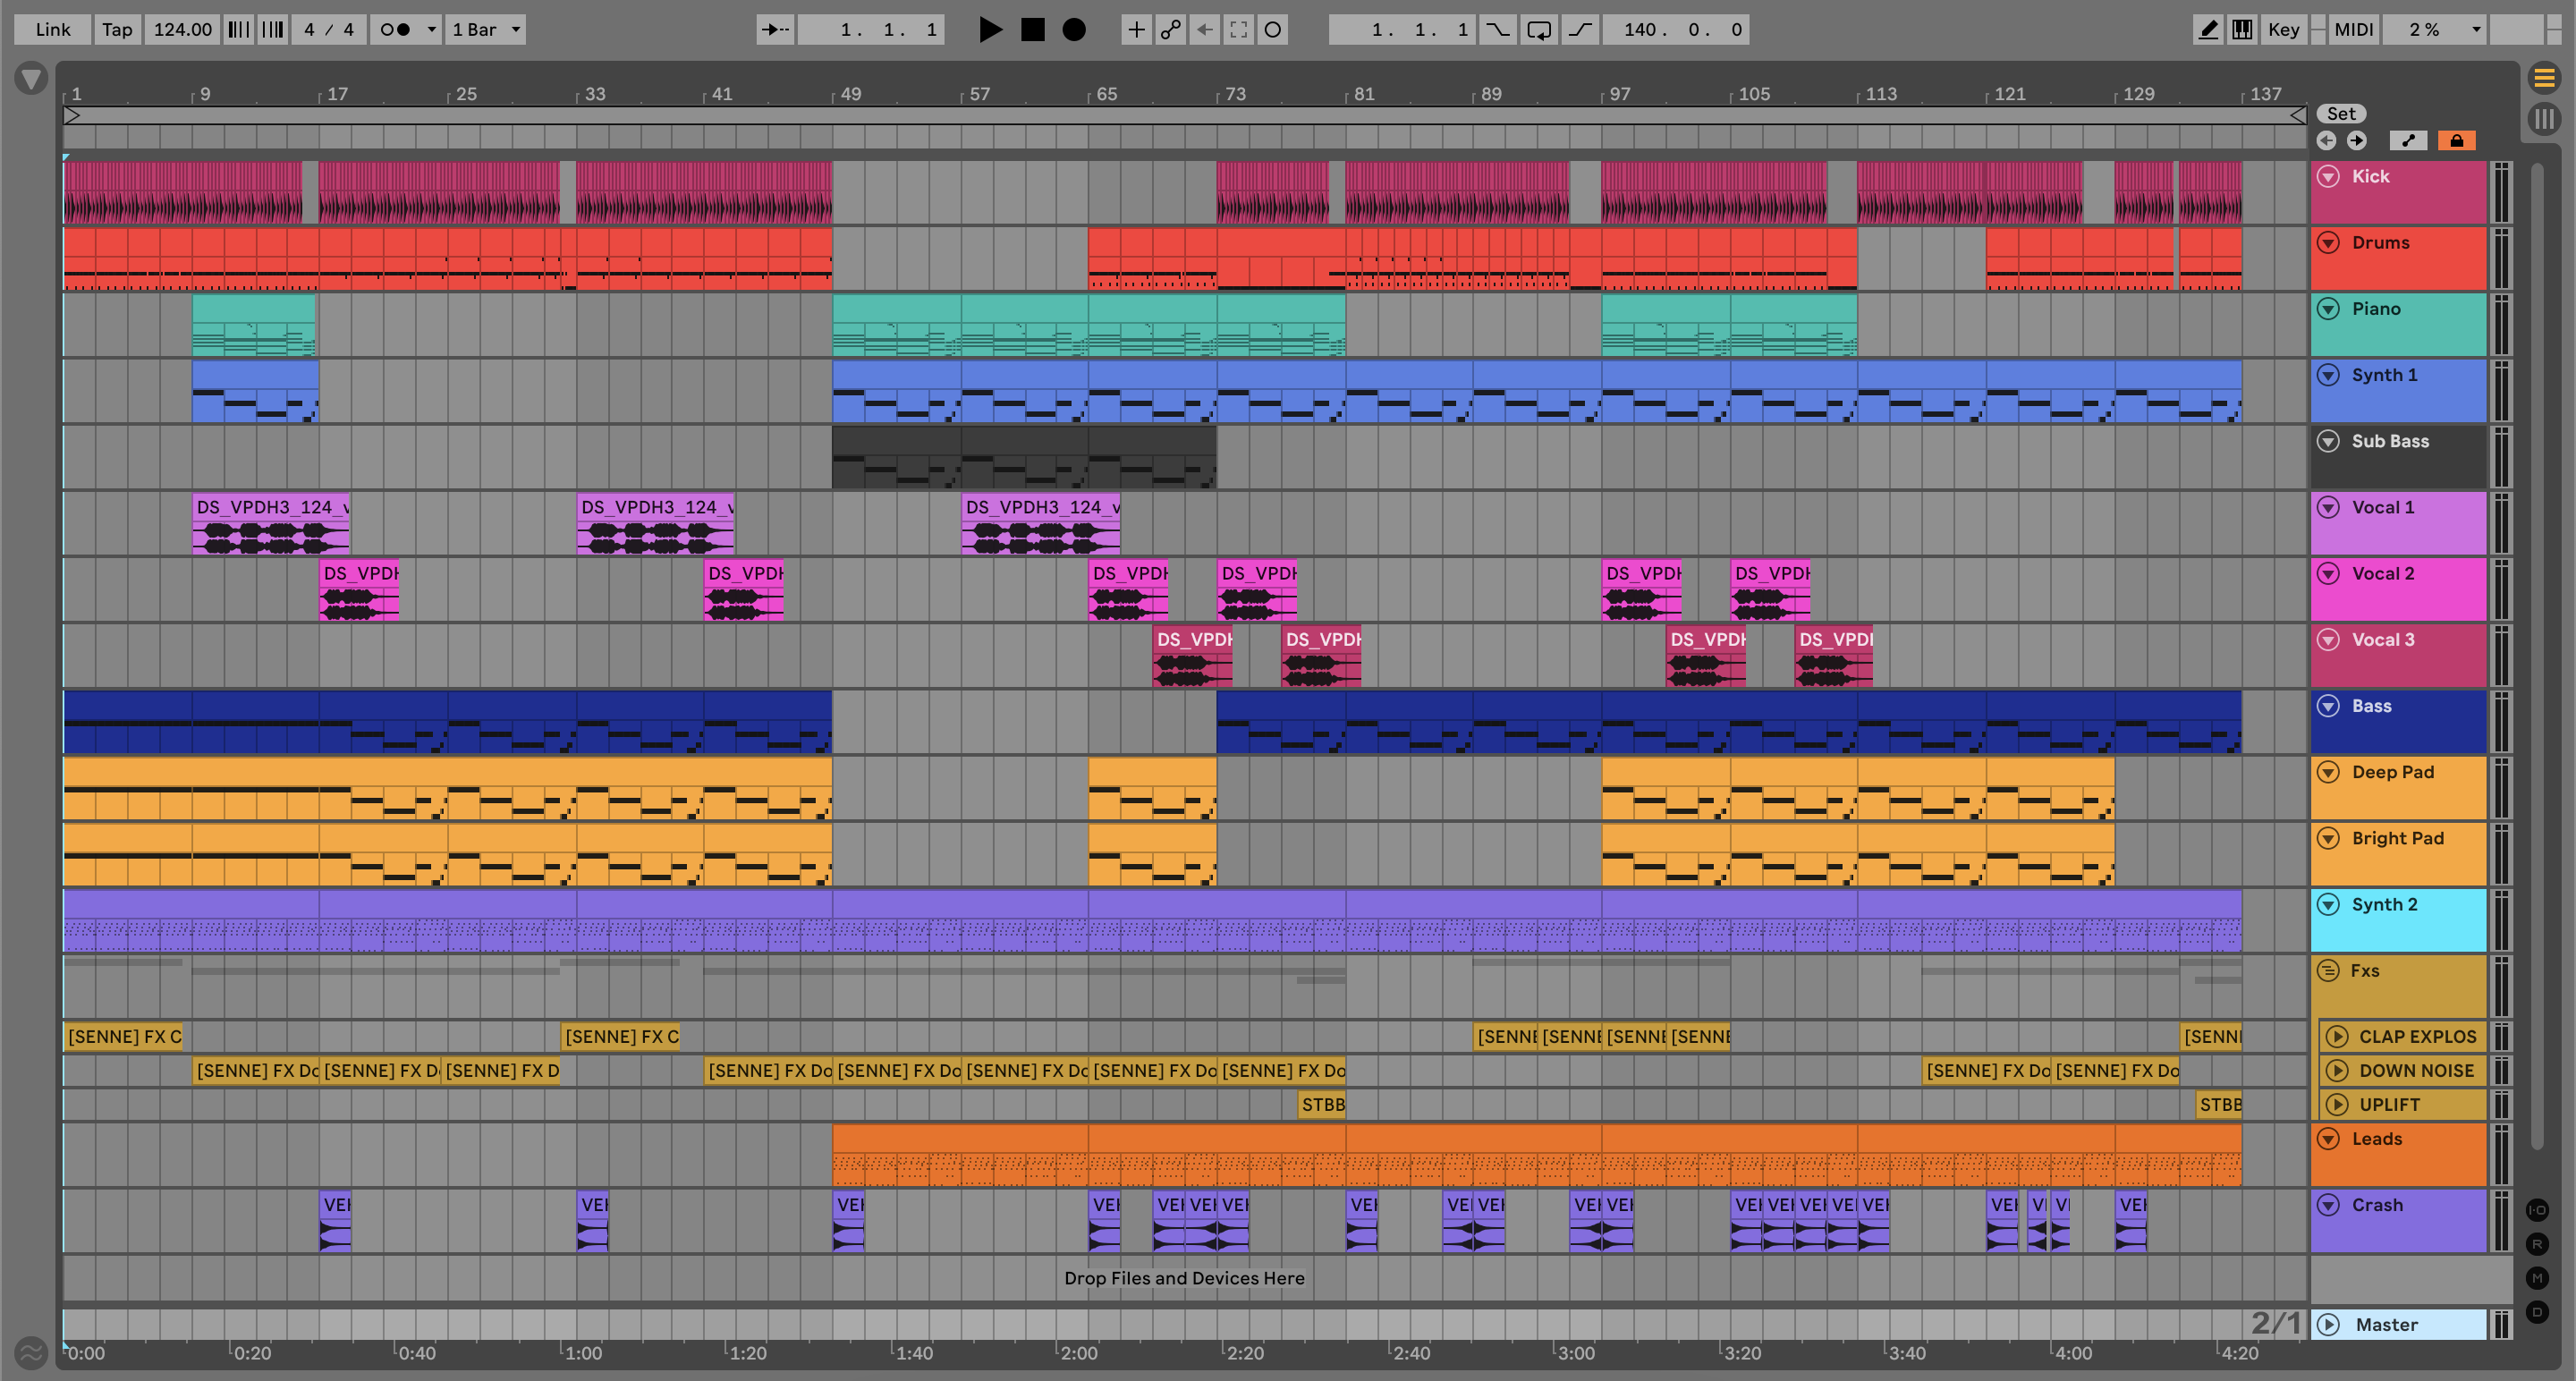Unfold the Sub Bass track
The width and height of the screenshot is (2576, 1381).
pos(2328,441)
